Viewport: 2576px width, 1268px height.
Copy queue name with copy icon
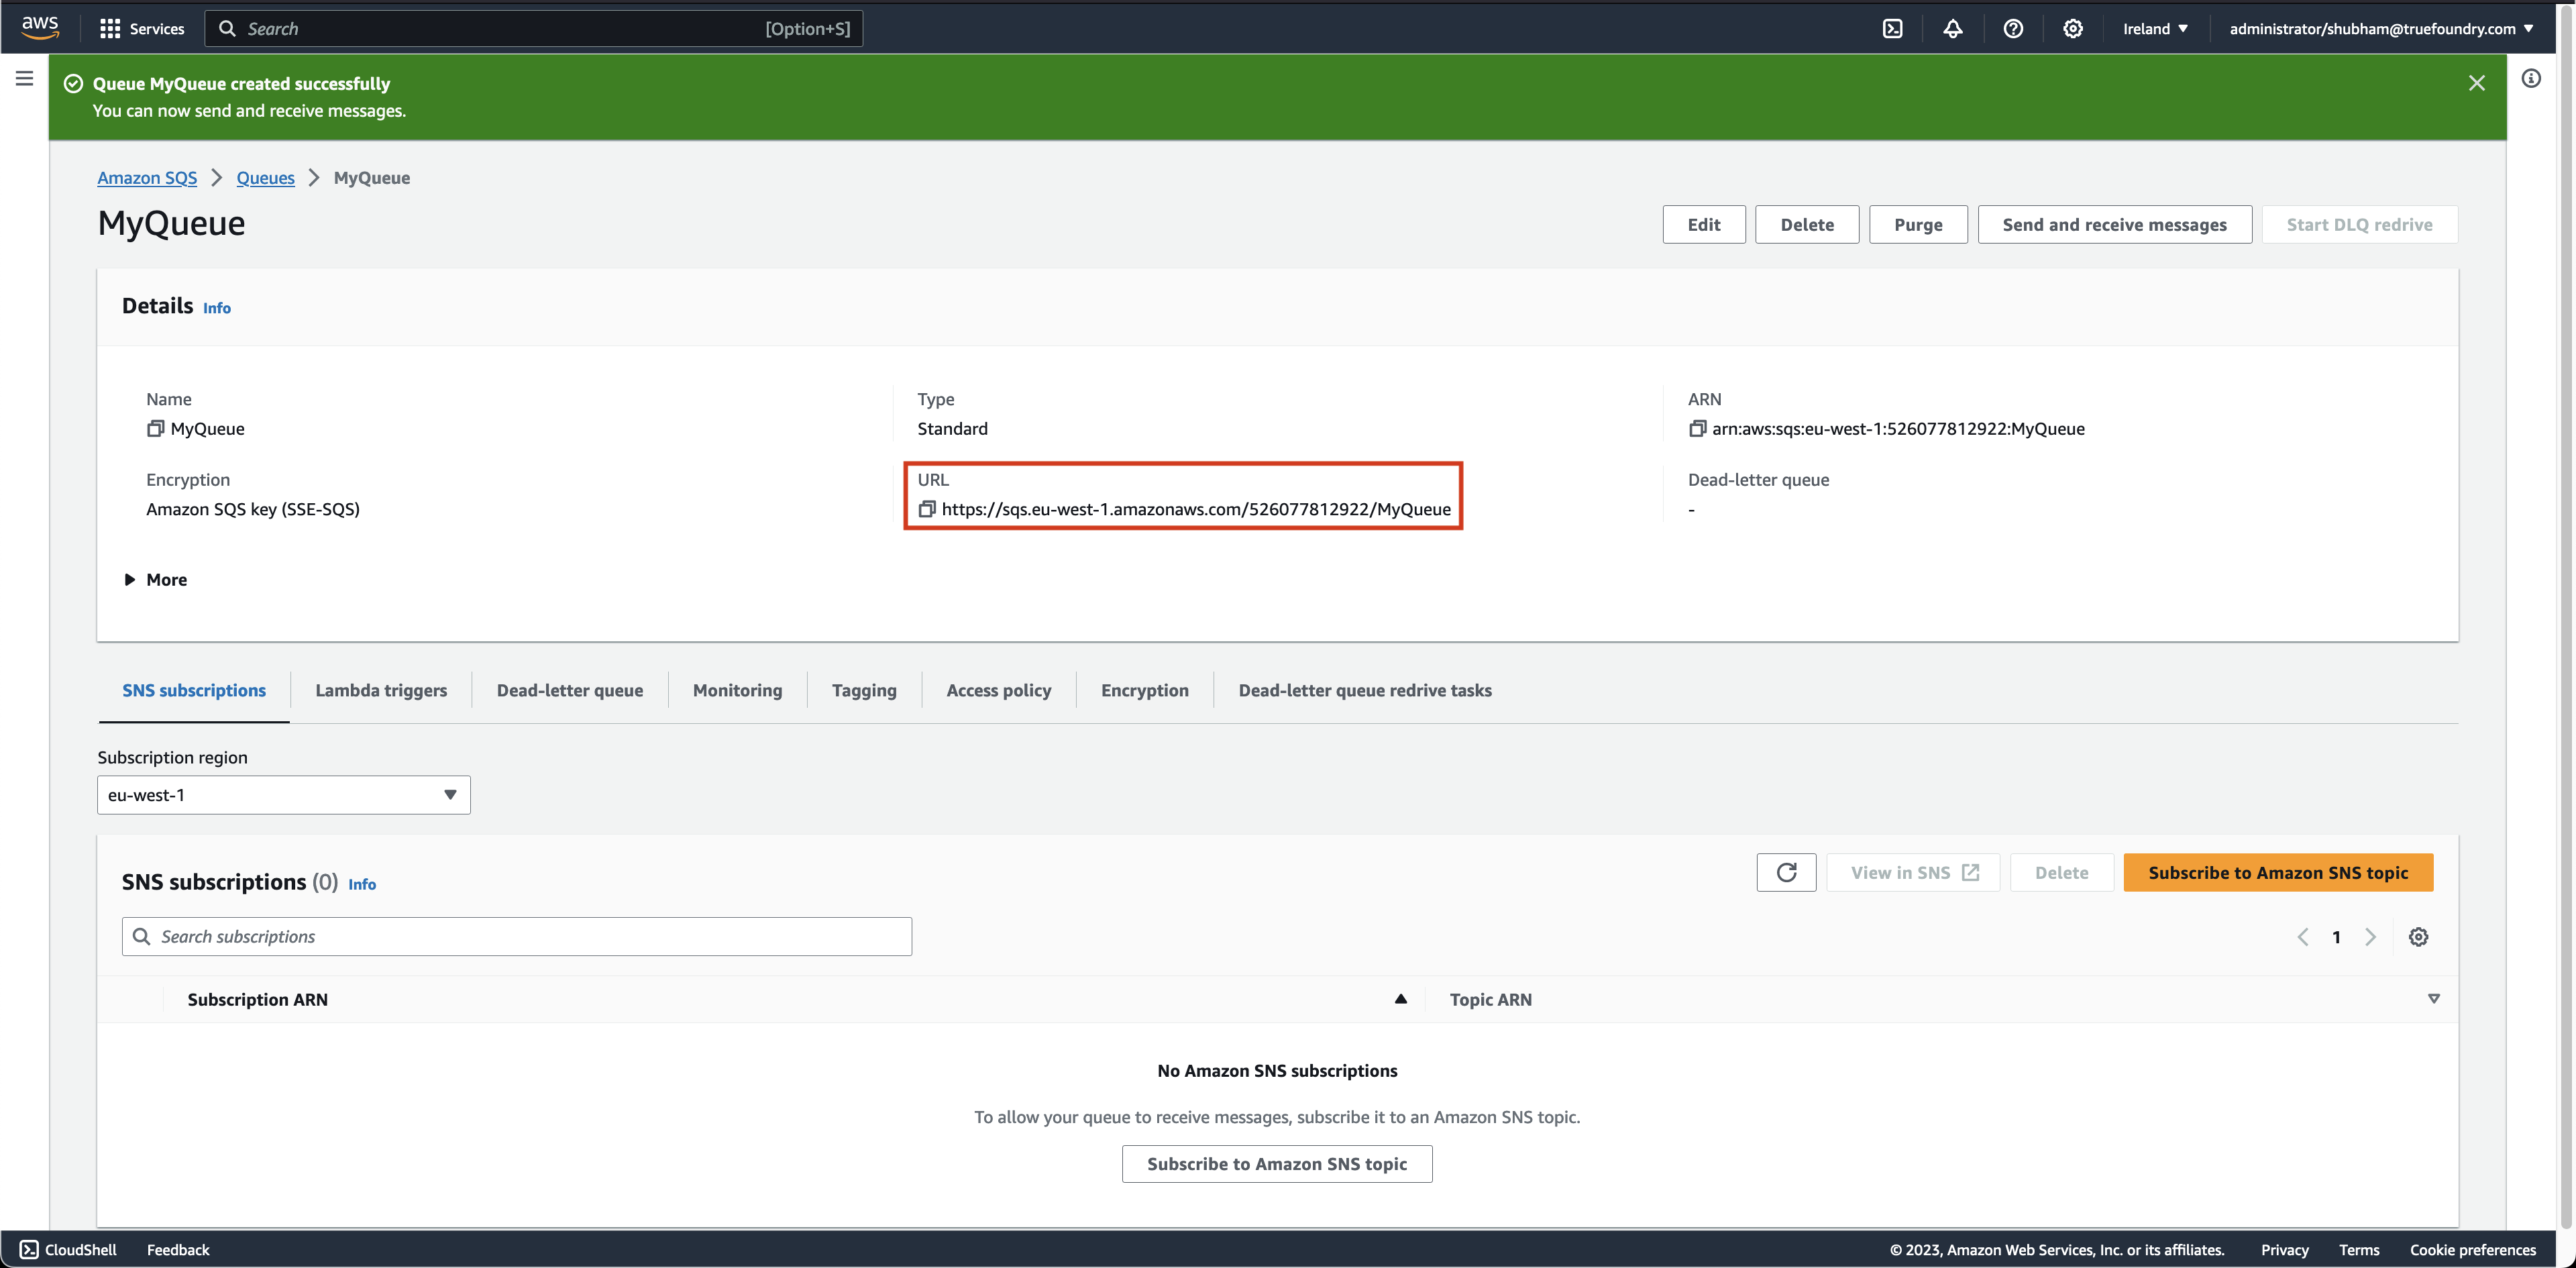pos(155,428)
